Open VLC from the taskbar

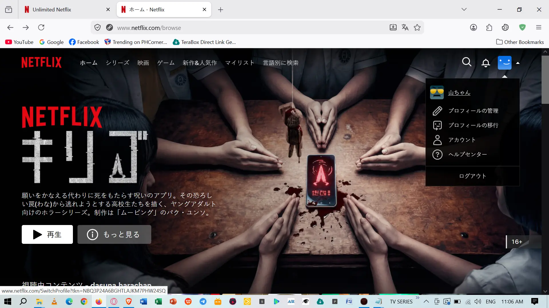pos(54,301)
